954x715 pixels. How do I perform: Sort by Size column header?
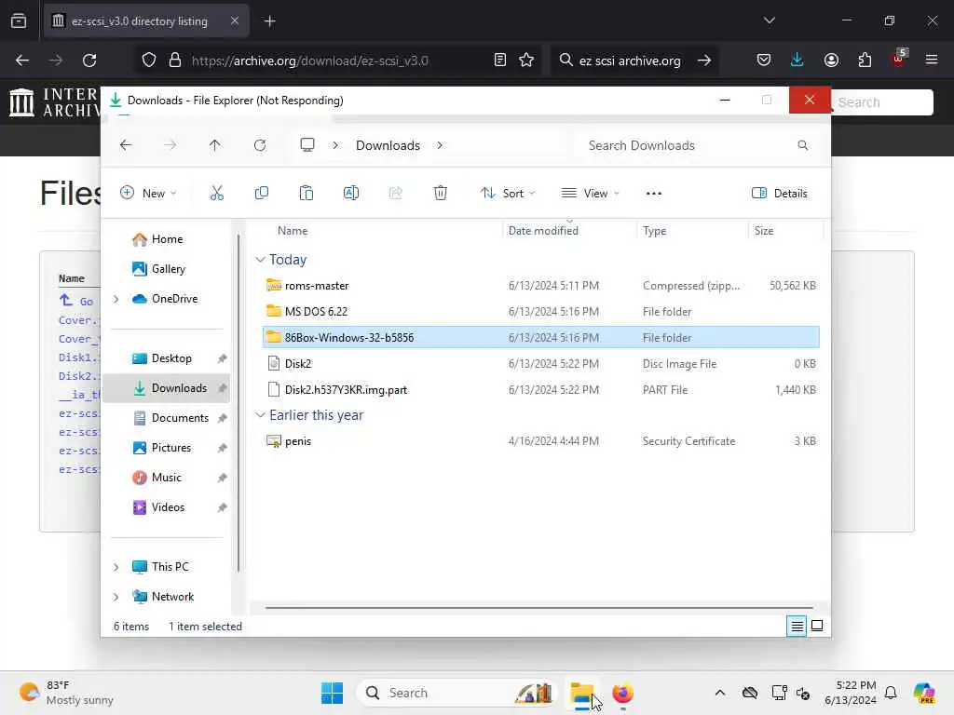pyautogui.click(x=764, y=231)
